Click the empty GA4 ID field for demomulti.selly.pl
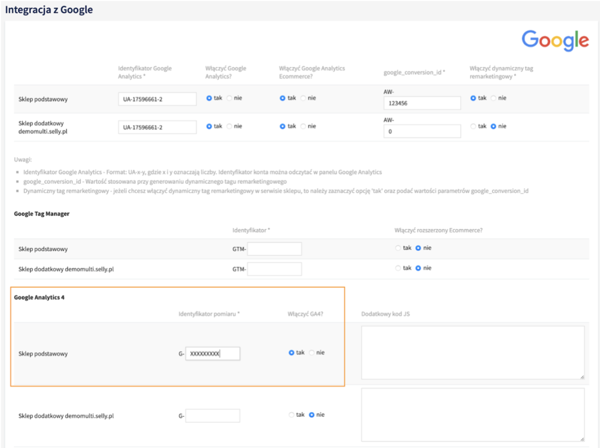The height and width of the screenshot is (448, 600). [x=213, y=416]
